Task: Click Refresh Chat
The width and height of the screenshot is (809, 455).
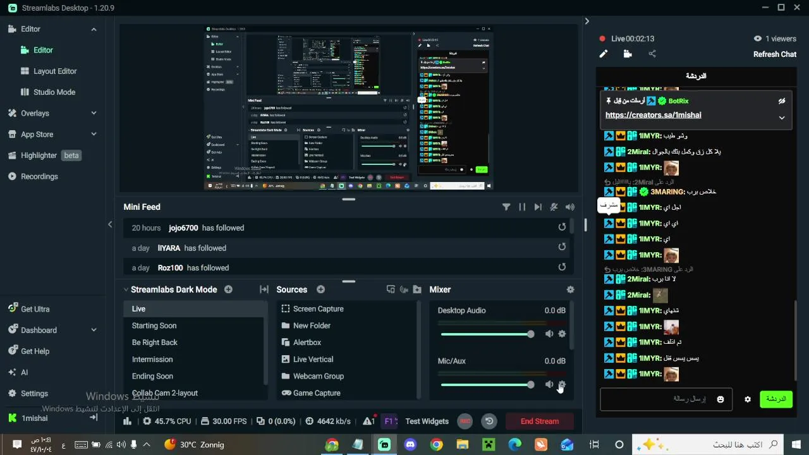Action: pyautogui.click(x=775, y=54)
